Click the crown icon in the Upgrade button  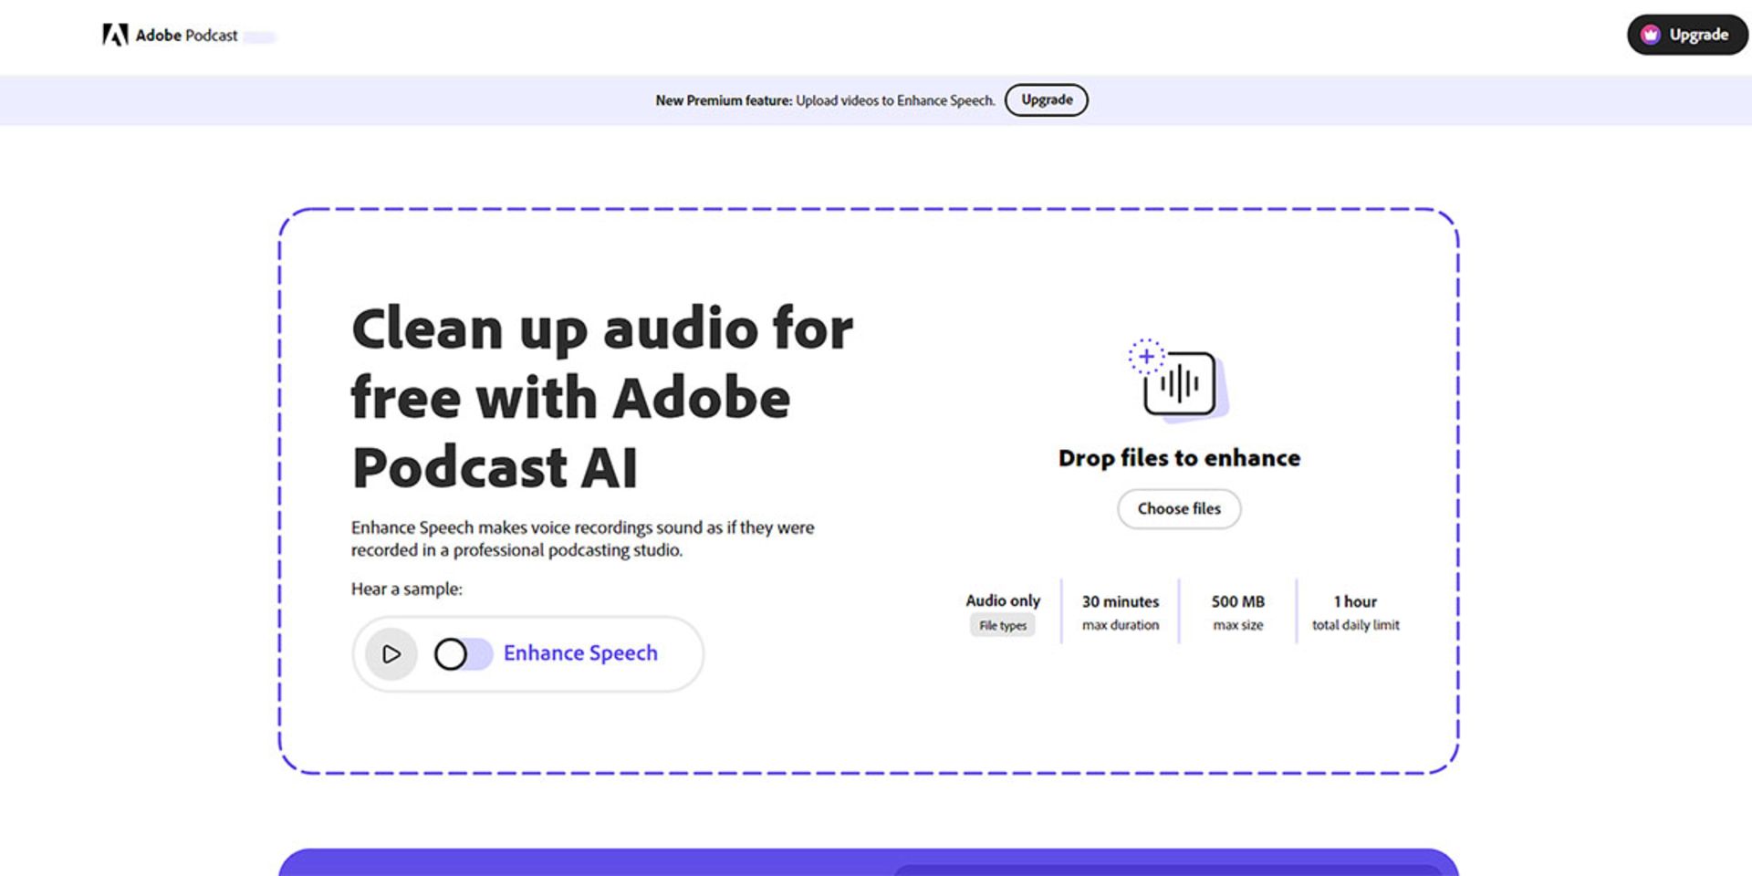pyautogui.click(x=1650, y=35)
